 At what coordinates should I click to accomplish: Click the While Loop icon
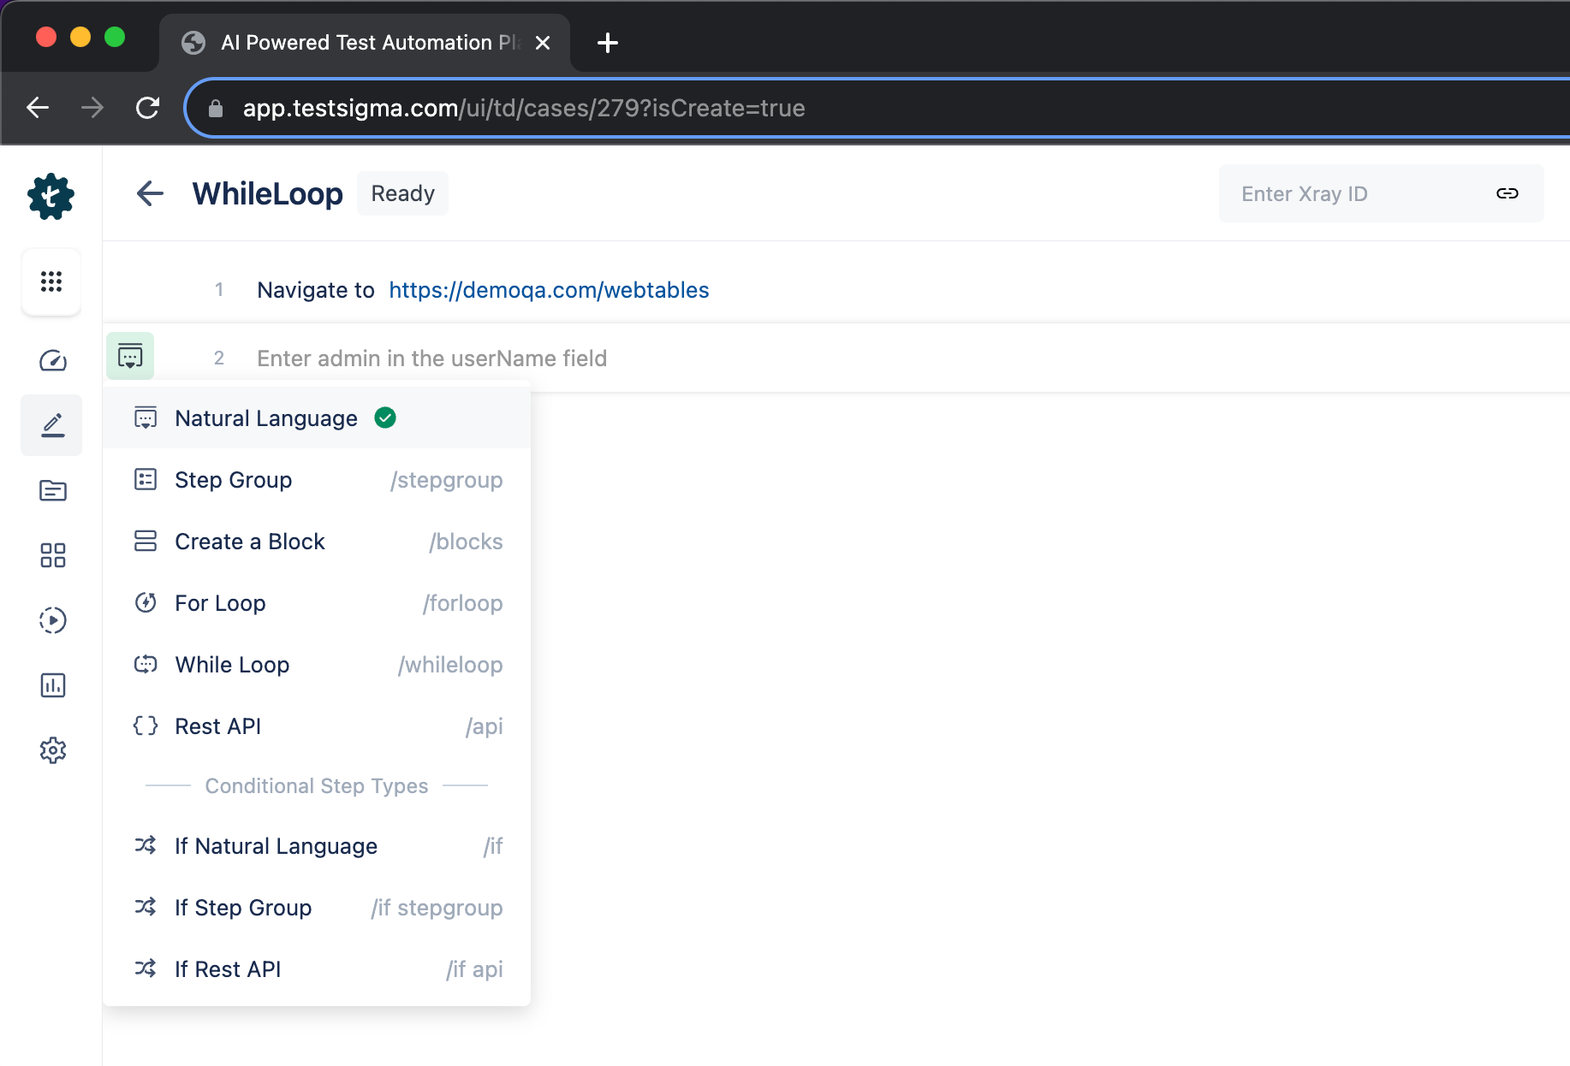tap(146, 664)
